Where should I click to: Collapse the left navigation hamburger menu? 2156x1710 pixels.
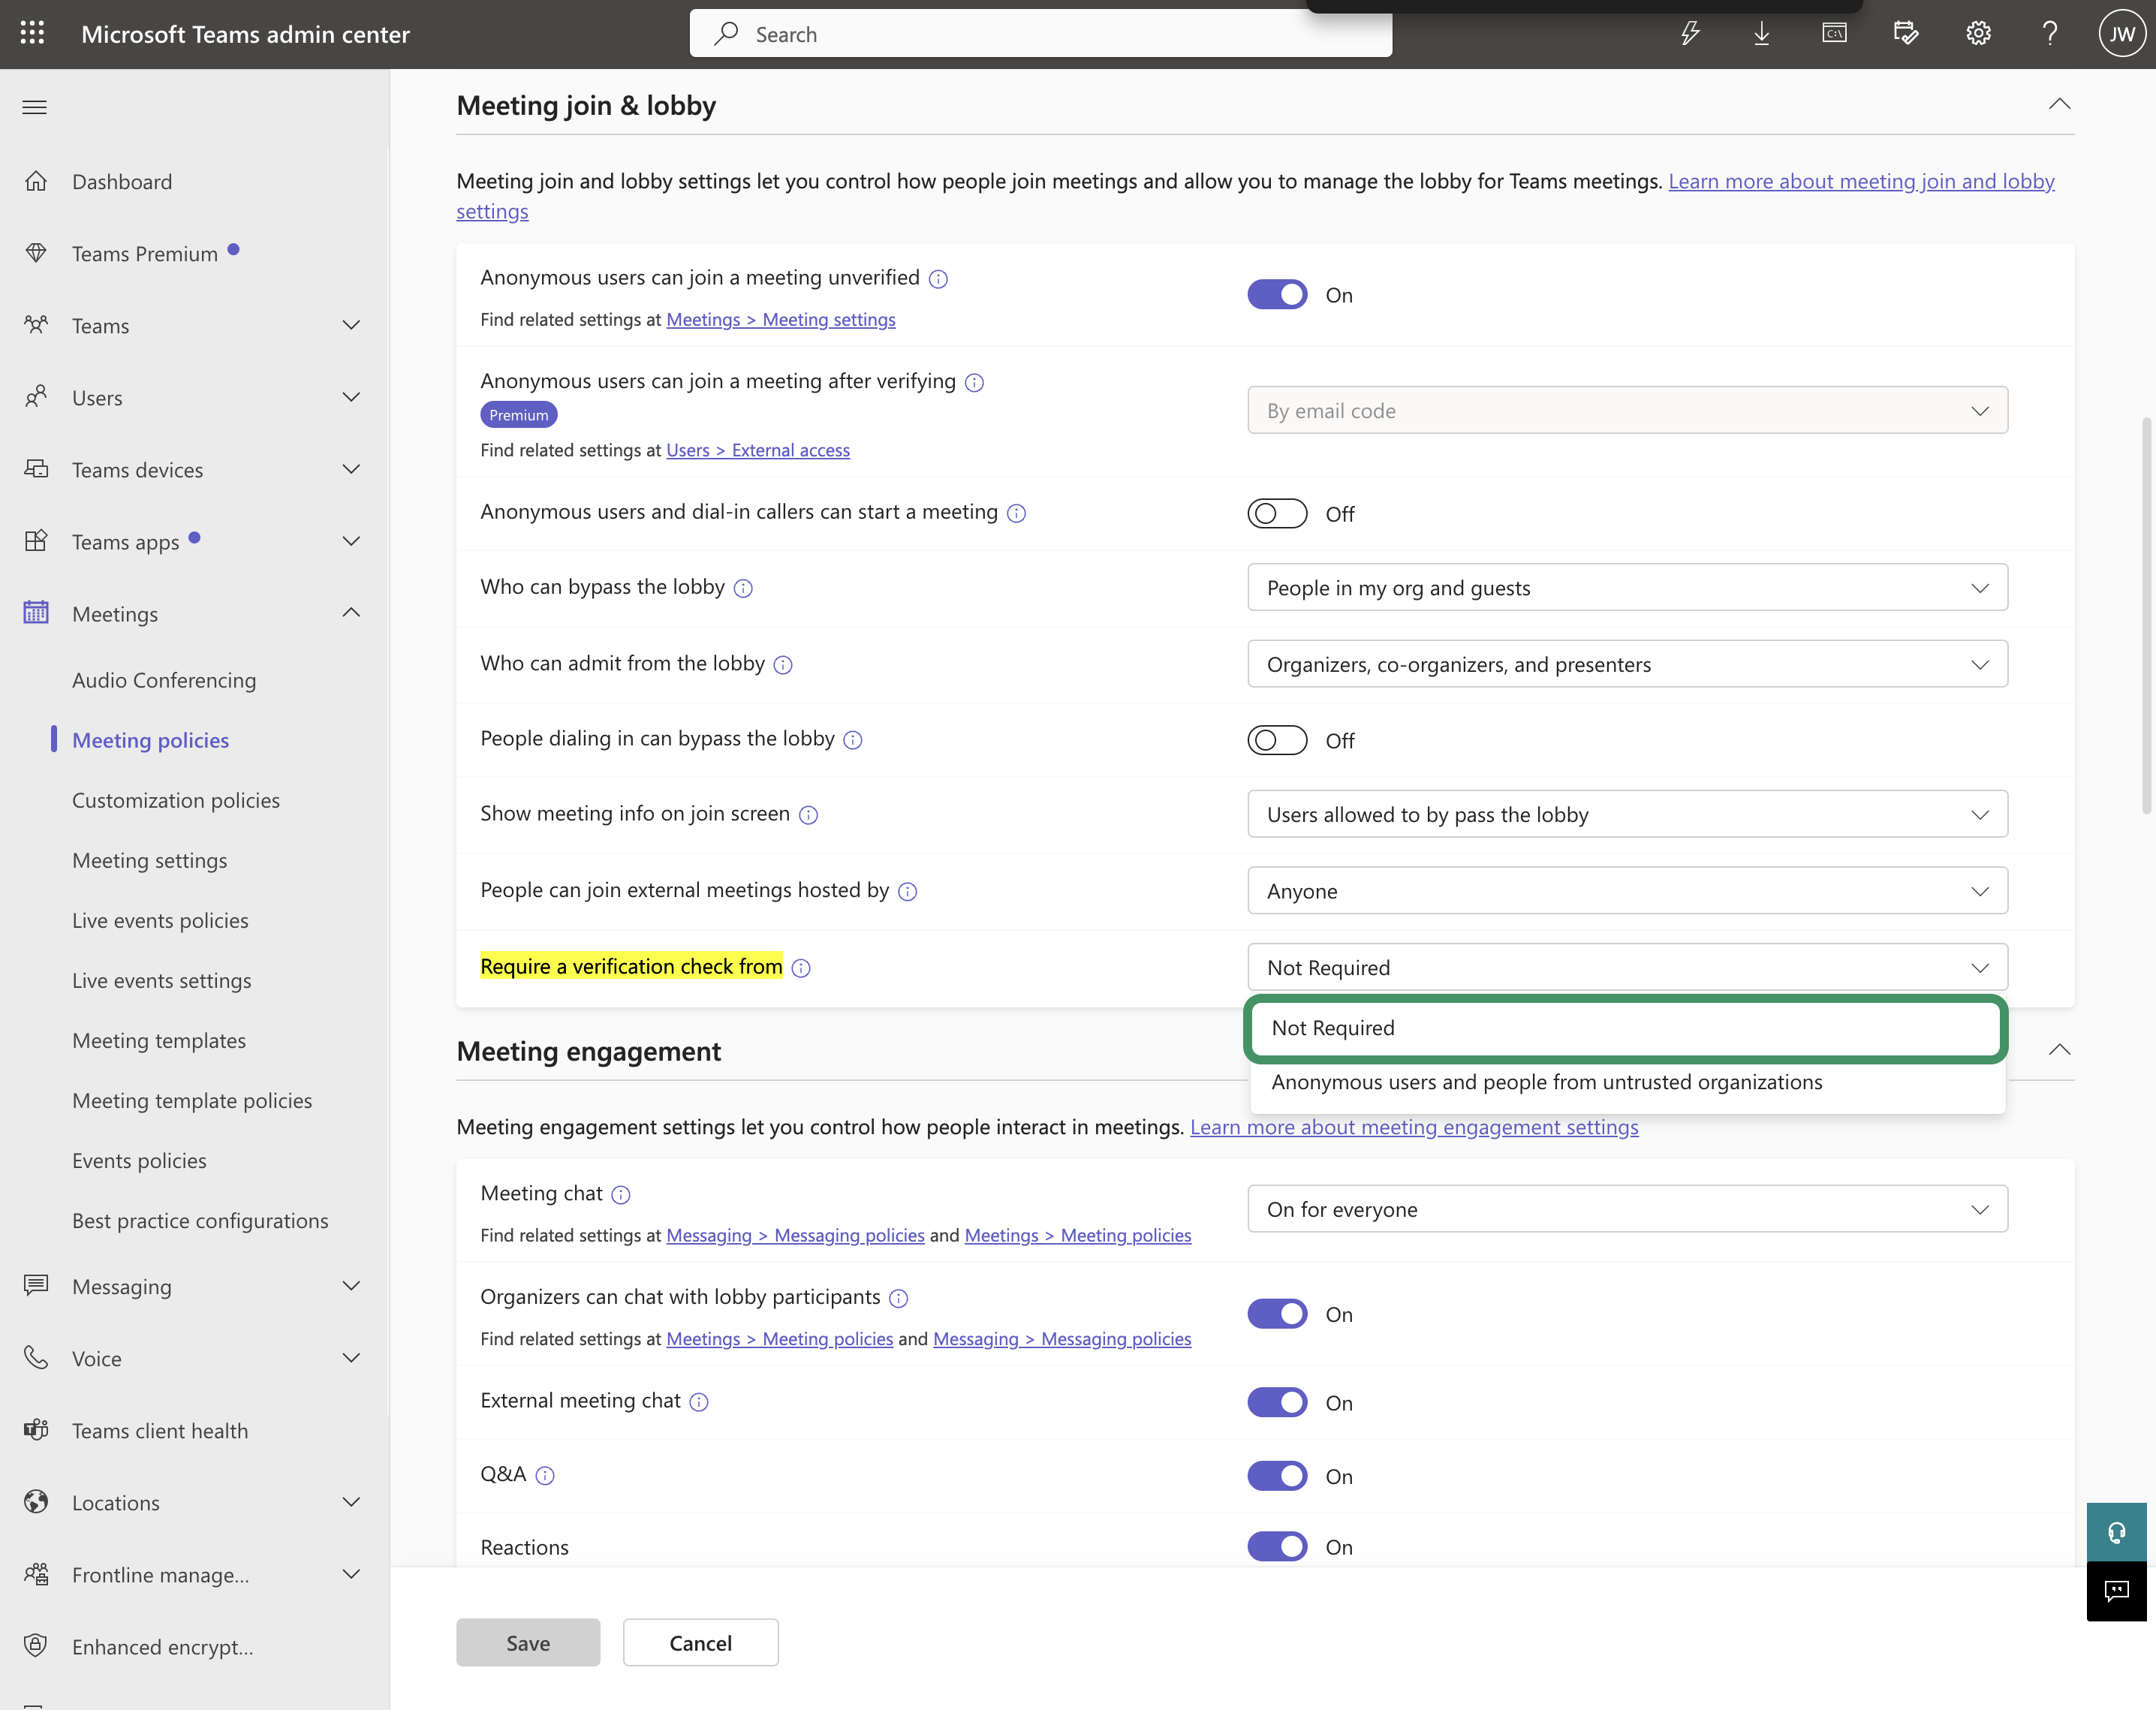pos(35,107)
